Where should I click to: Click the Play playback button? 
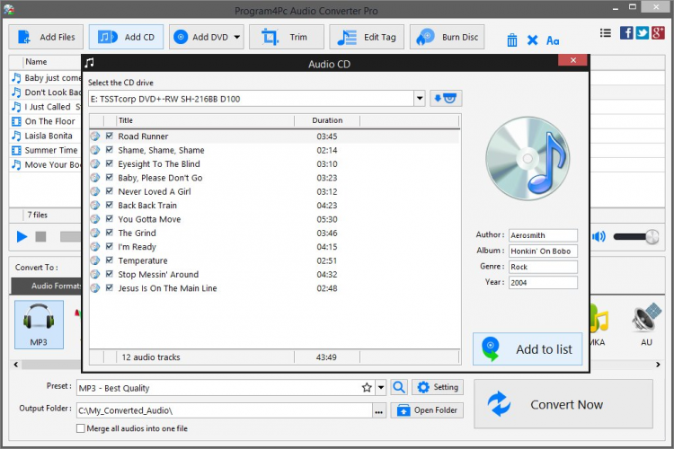(22, 236)
